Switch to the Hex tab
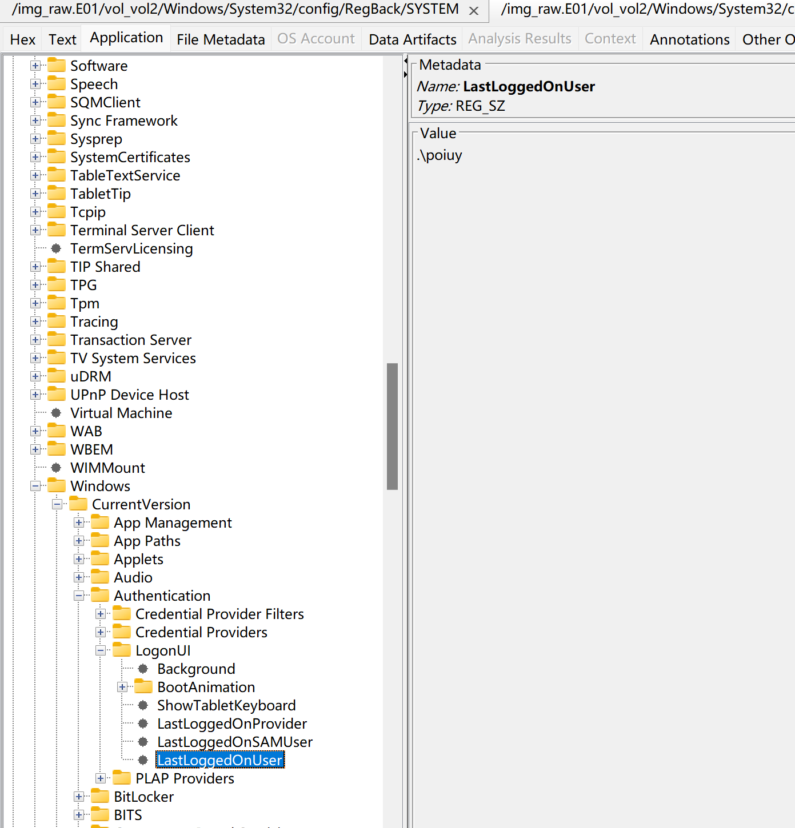Viewport: 795px width, 828px height. 23,39
